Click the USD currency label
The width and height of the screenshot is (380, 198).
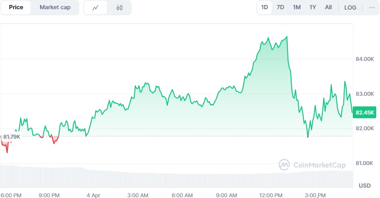click(x=364, y=185)
